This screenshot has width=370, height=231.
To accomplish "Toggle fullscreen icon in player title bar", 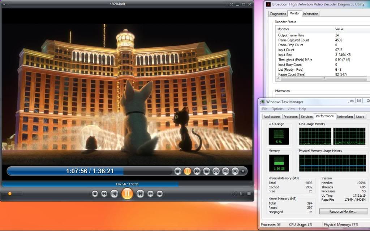I will pos(231,4).
